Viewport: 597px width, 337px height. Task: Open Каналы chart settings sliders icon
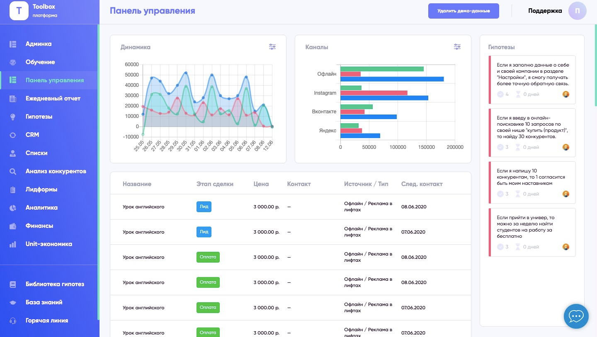point(457,47)
